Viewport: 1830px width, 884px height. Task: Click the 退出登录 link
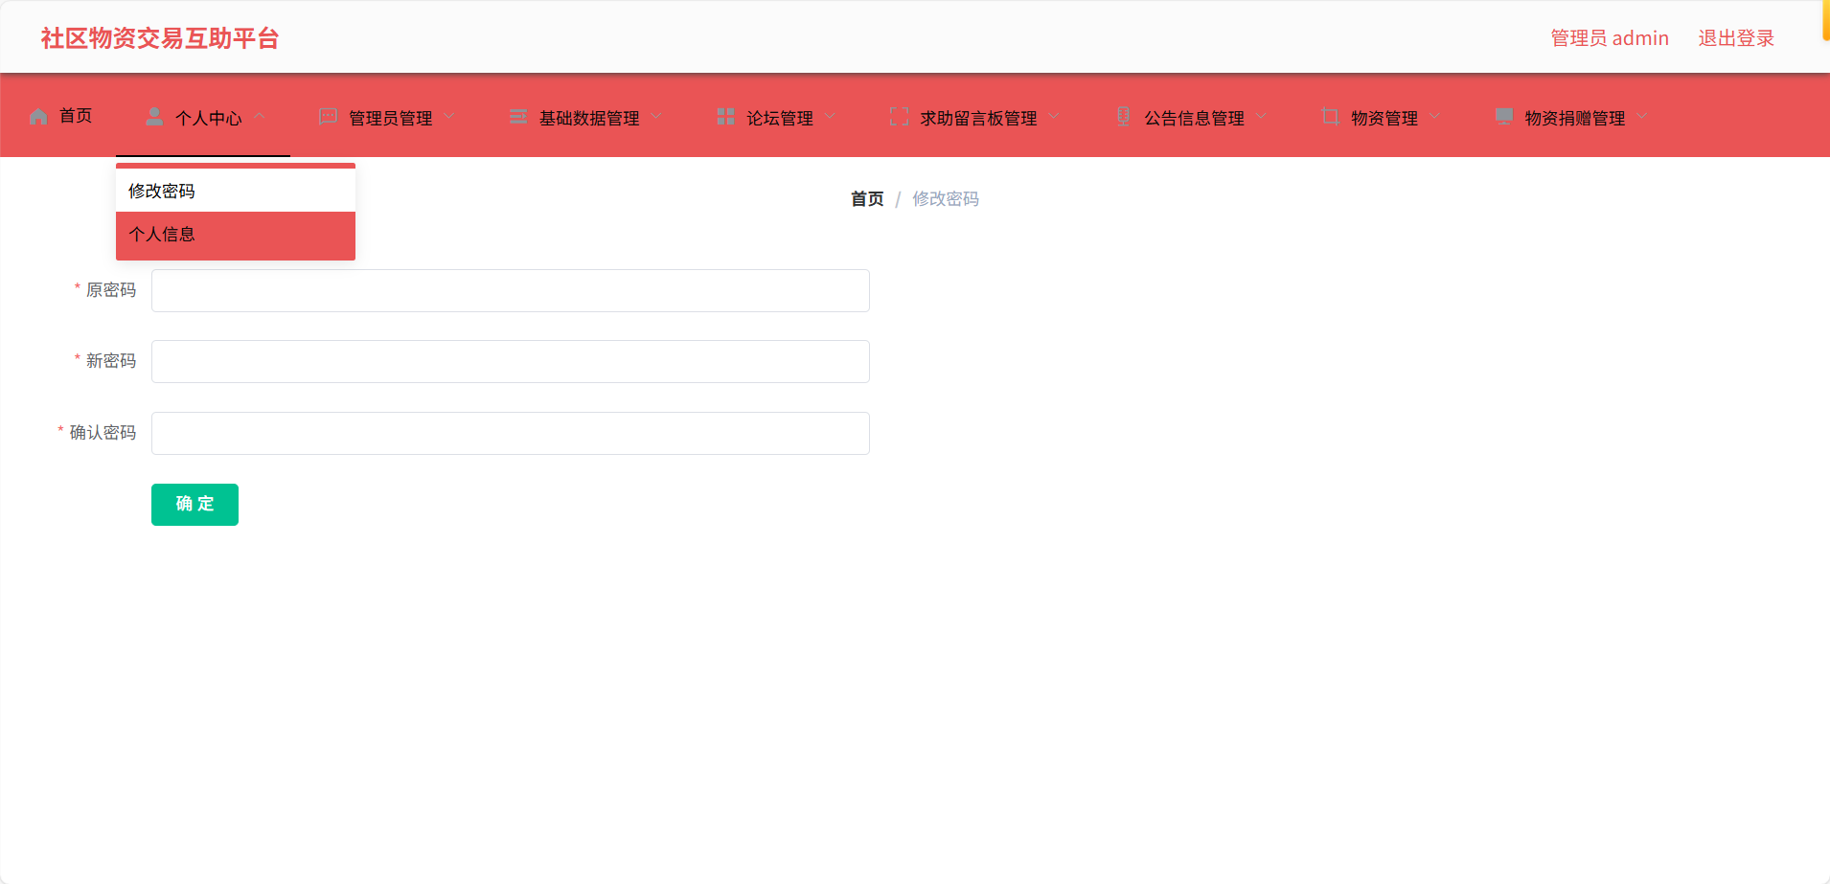click(1736, 38)
